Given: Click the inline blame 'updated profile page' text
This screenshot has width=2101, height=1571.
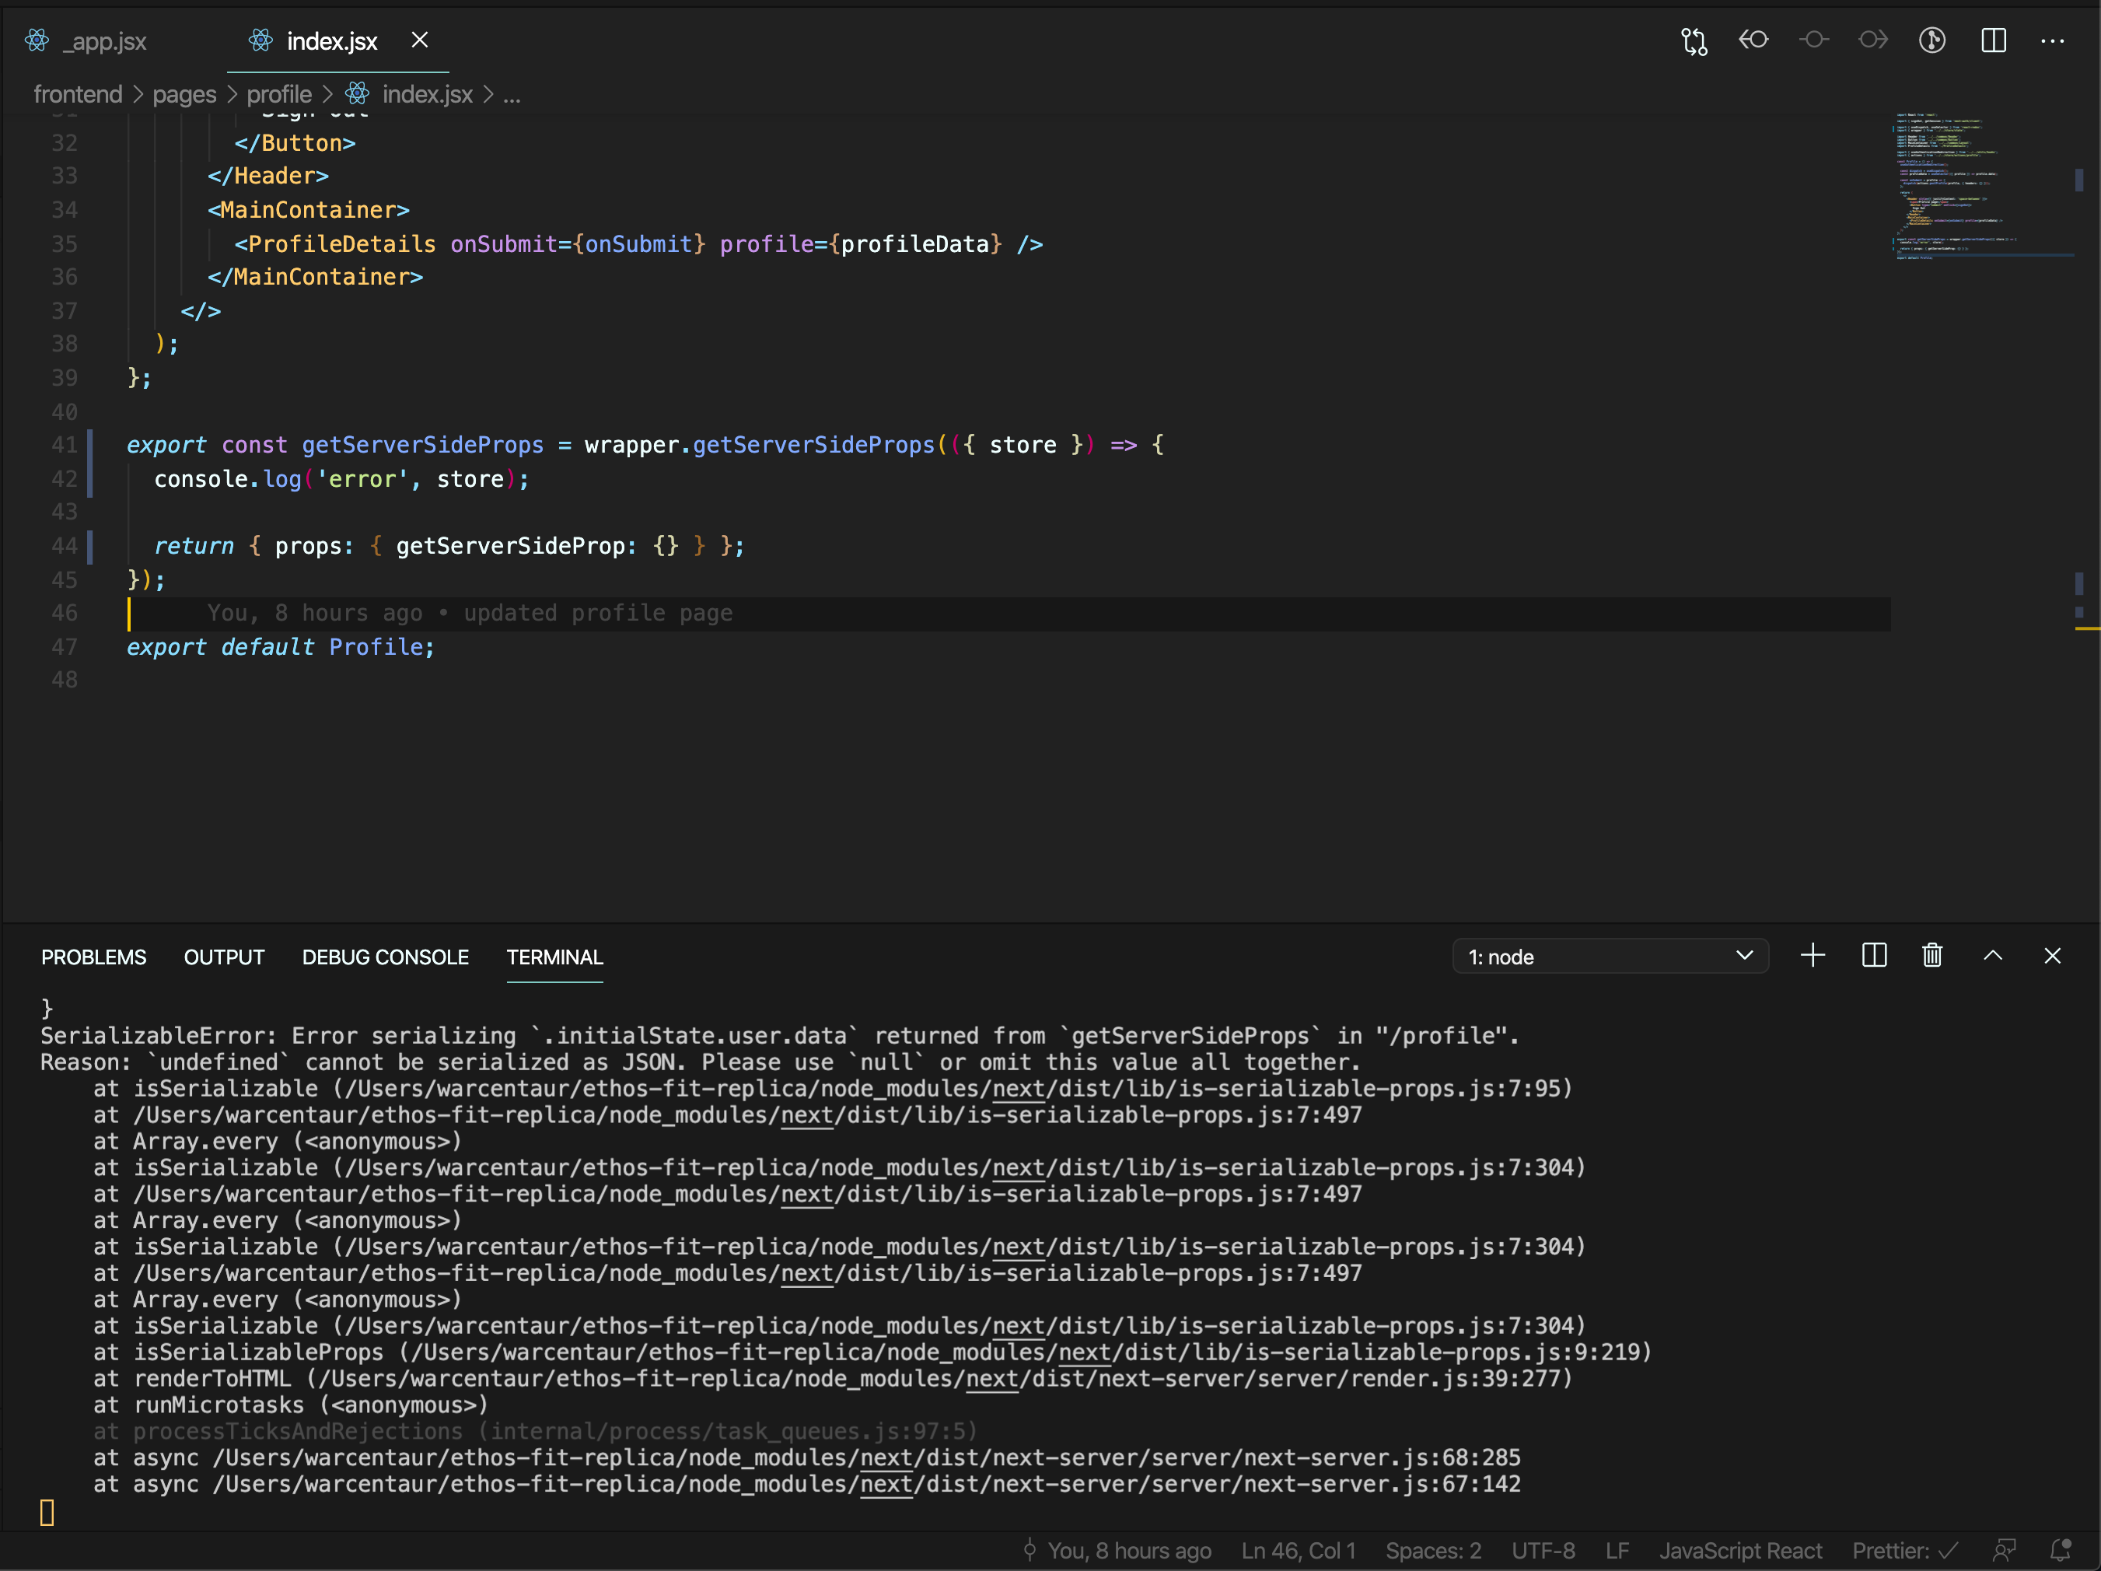Looking at the screenshot, I should (x=599, y=613).
